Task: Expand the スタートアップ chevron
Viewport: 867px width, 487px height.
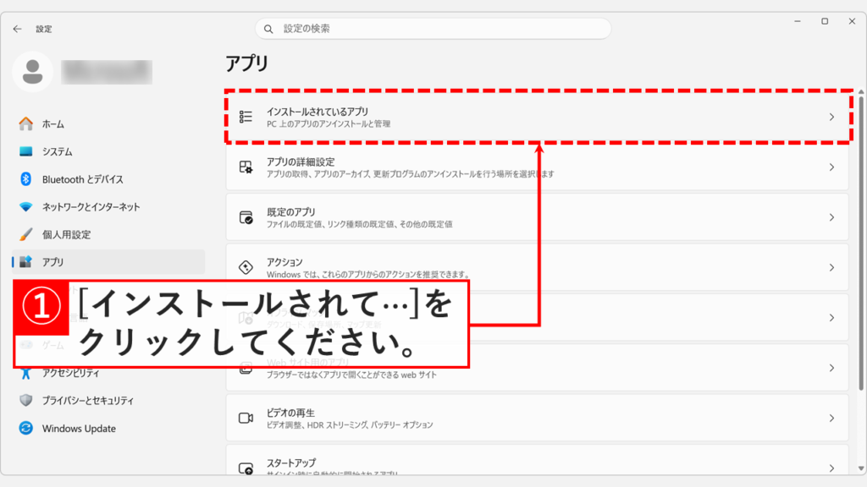Action: [831, 468]
